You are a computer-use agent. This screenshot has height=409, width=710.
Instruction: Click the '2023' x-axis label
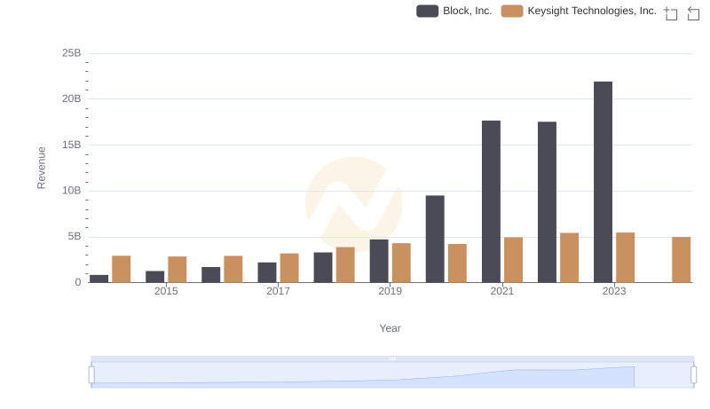pos(614,291)
